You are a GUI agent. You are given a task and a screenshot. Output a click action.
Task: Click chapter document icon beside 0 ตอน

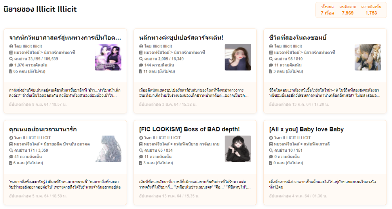click(271, 163)
